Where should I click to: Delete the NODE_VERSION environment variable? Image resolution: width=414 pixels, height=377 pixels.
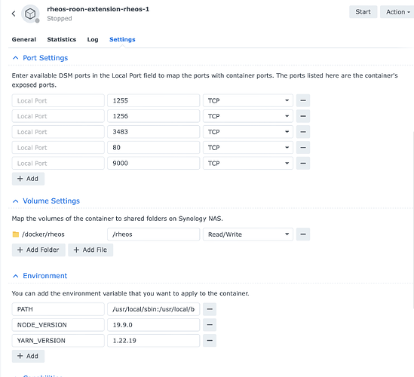click(x=210, y=325)
